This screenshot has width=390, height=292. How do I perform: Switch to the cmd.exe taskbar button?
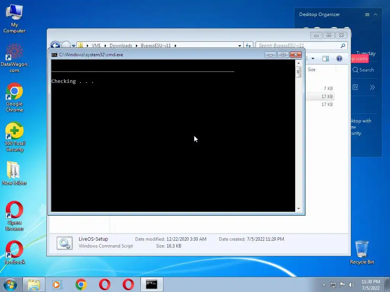pos(152,284)
